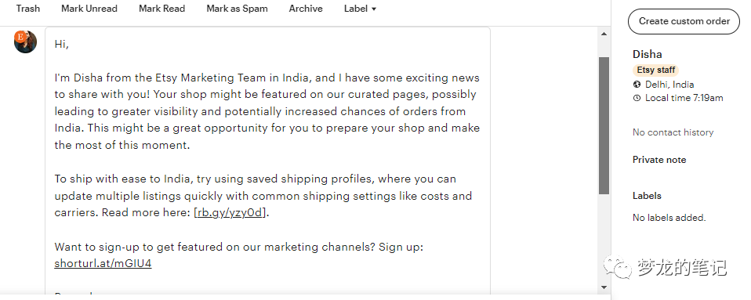This screenshot has height=300, width=751.
Task: Click the Labels section heading
Action: click(647, 196)
